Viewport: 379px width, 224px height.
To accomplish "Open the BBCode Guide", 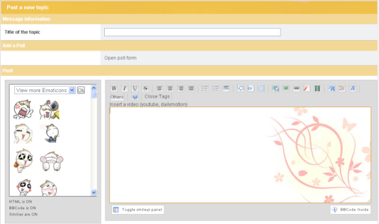I will (x=351, y=210).
